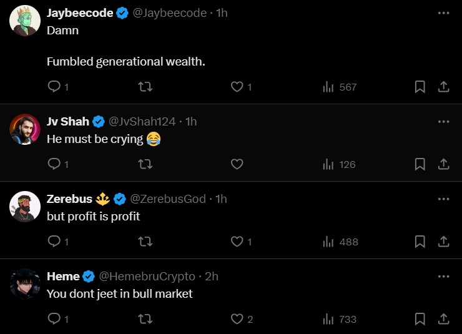Viewport: 462px width, 334px height.
Task: Open more options menu on Jv Shah's tweet
Action: 444,122
